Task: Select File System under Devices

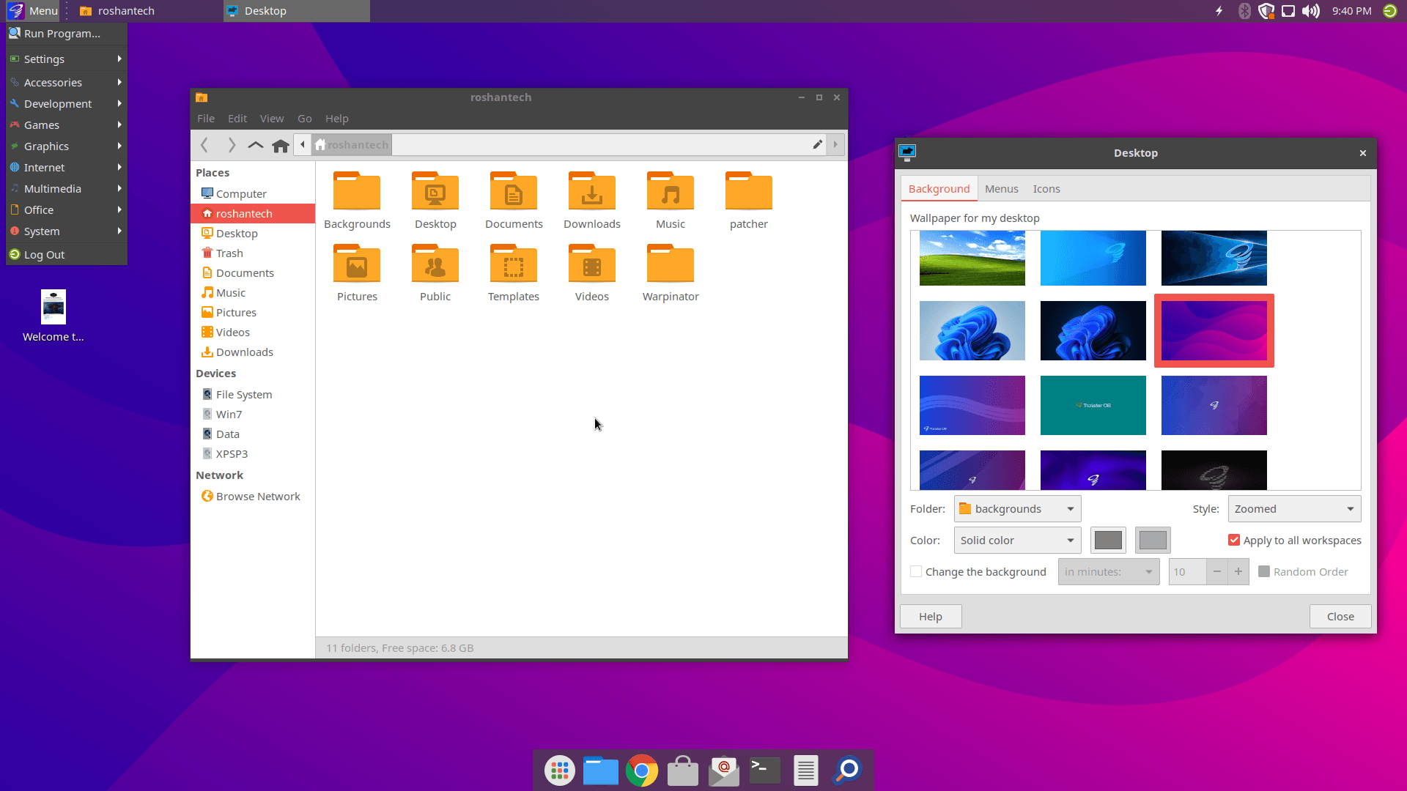Action: tap(253, 394)
